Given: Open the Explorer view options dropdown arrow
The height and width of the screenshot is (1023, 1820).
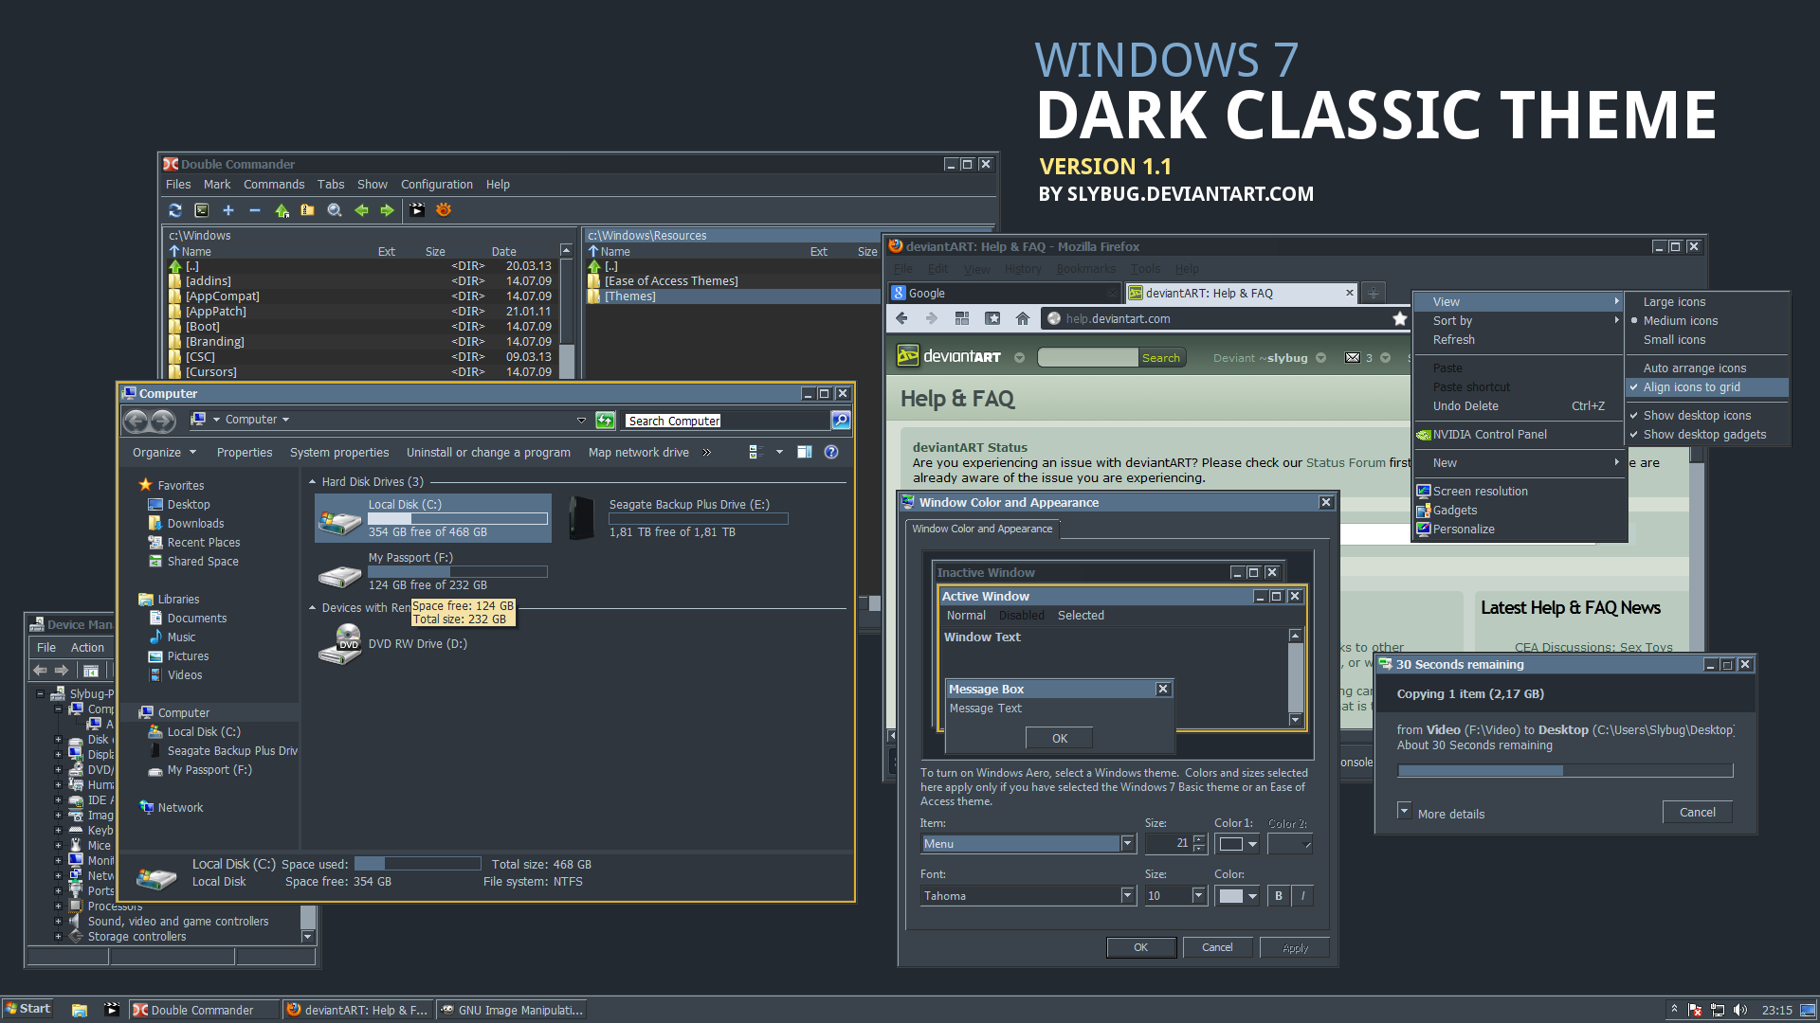Looking at the screenshot, I should coord(779,452).
